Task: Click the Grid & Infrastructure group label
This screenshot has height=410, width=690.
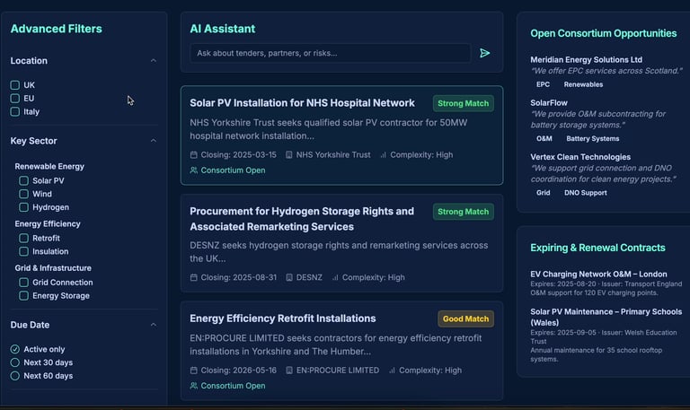Action: [x=53, y=267]
